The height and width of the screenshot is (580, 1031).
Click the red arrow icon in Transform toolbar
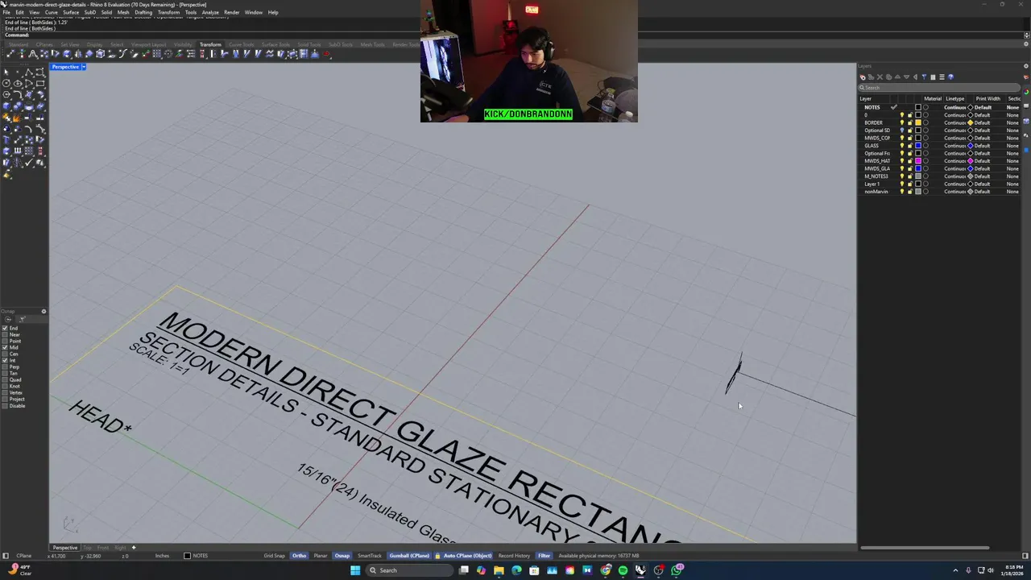(326, 54)
